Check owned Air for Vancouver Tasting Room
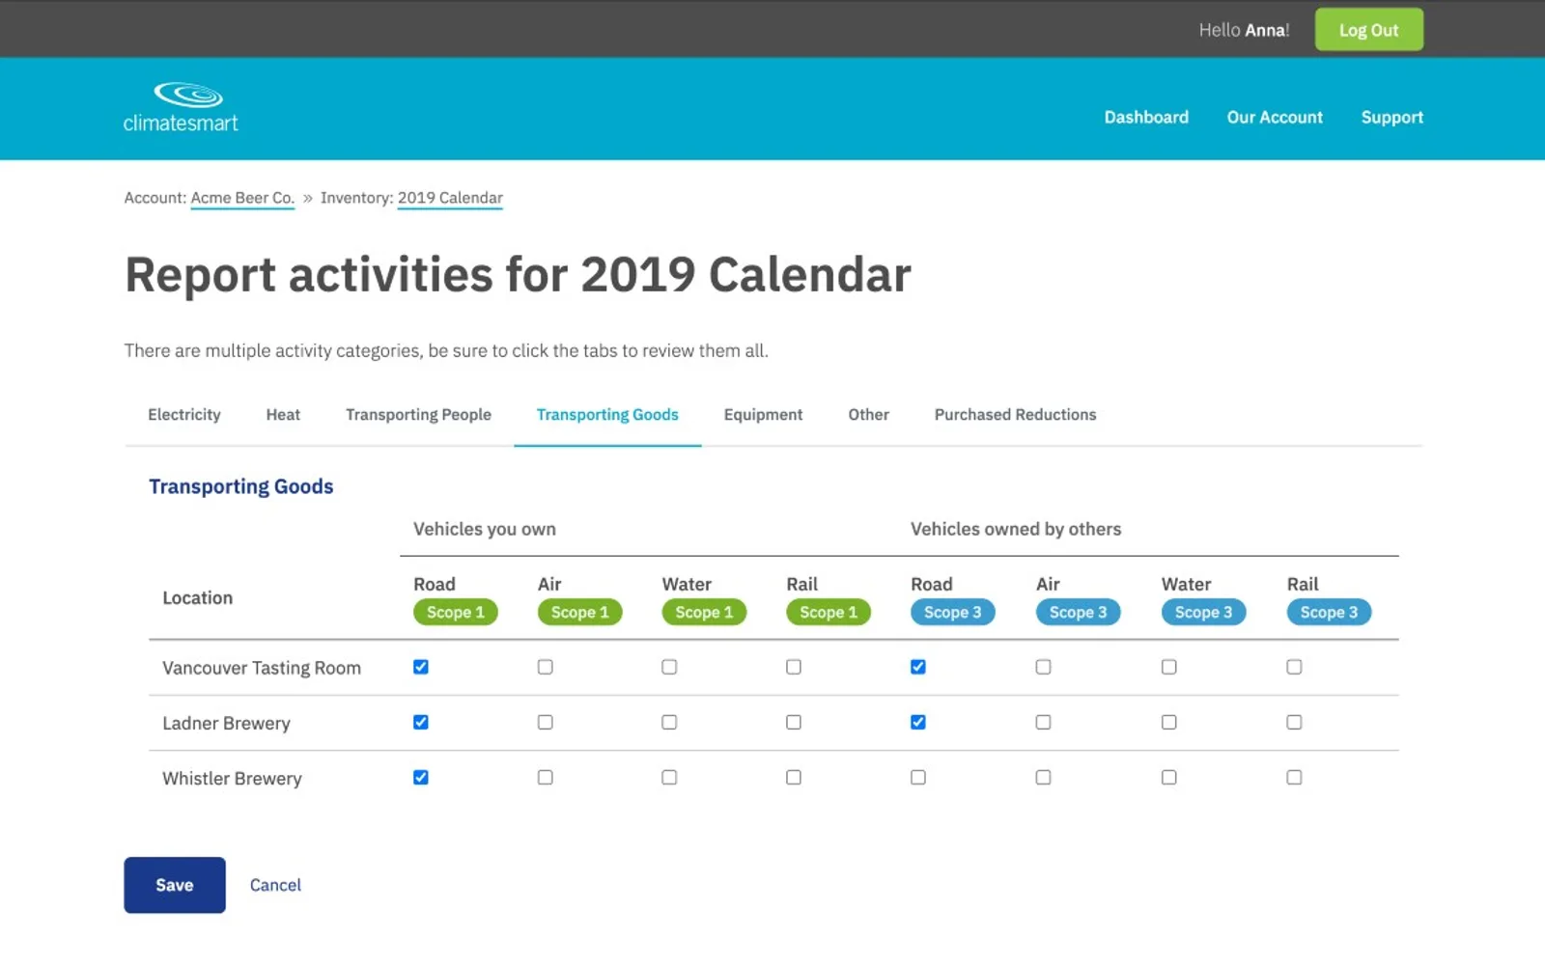 pyautogui.click(x=546, y=667)
